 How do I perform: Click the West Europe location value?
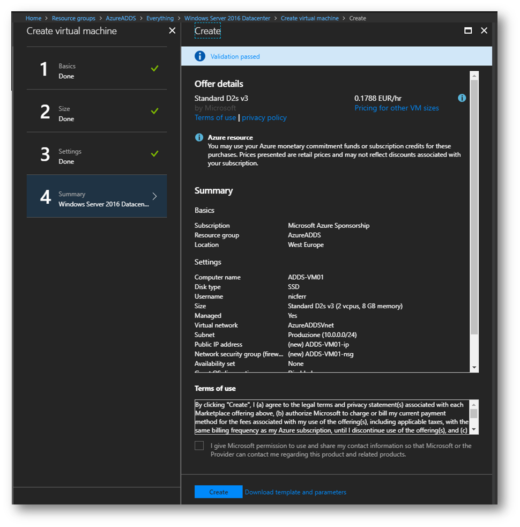306,244
